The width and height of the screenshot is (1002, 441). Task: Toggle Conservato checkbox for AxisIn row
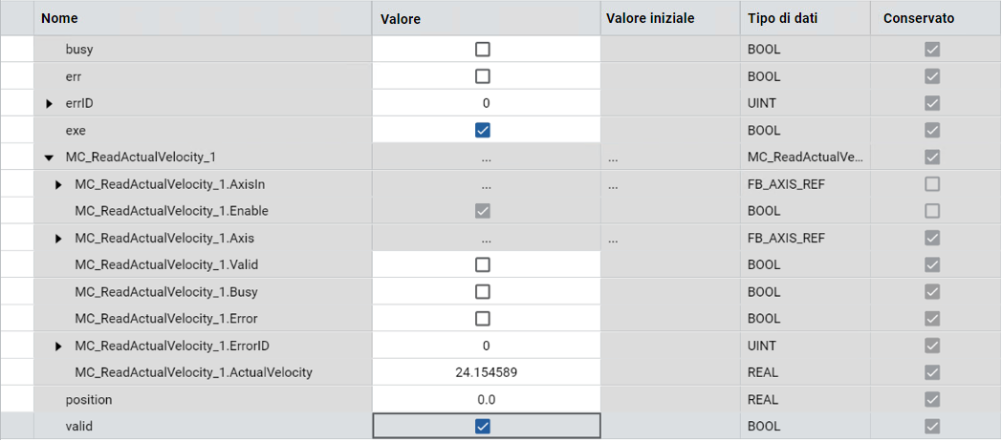click(931, 183)
